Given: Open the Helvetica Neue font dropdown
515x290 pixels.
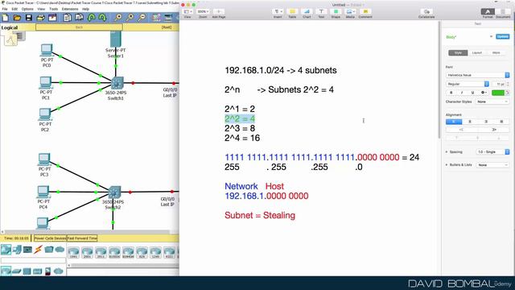Looking at the screenshot, I should coord(477,75).
